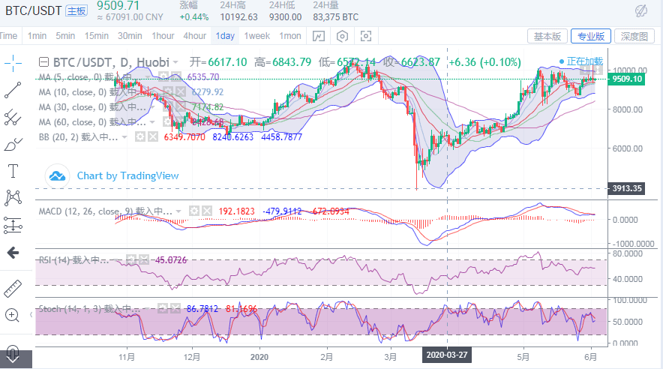Viewport: 663px width, 369px height.
Task: Switch to the 1hour interval
Action: pyautogui.click(x=163, y=36)
